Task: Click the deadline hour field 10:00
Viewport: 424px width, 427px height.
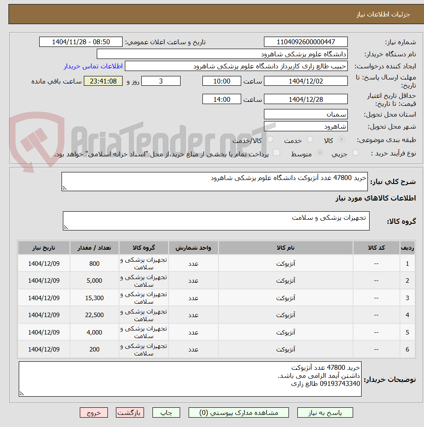Action: [x=222, y=81]
